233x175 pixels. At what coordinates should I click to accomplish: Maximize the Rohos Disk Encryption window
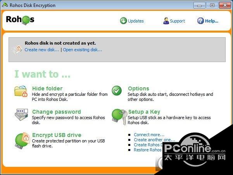click(x=212, y=5)
